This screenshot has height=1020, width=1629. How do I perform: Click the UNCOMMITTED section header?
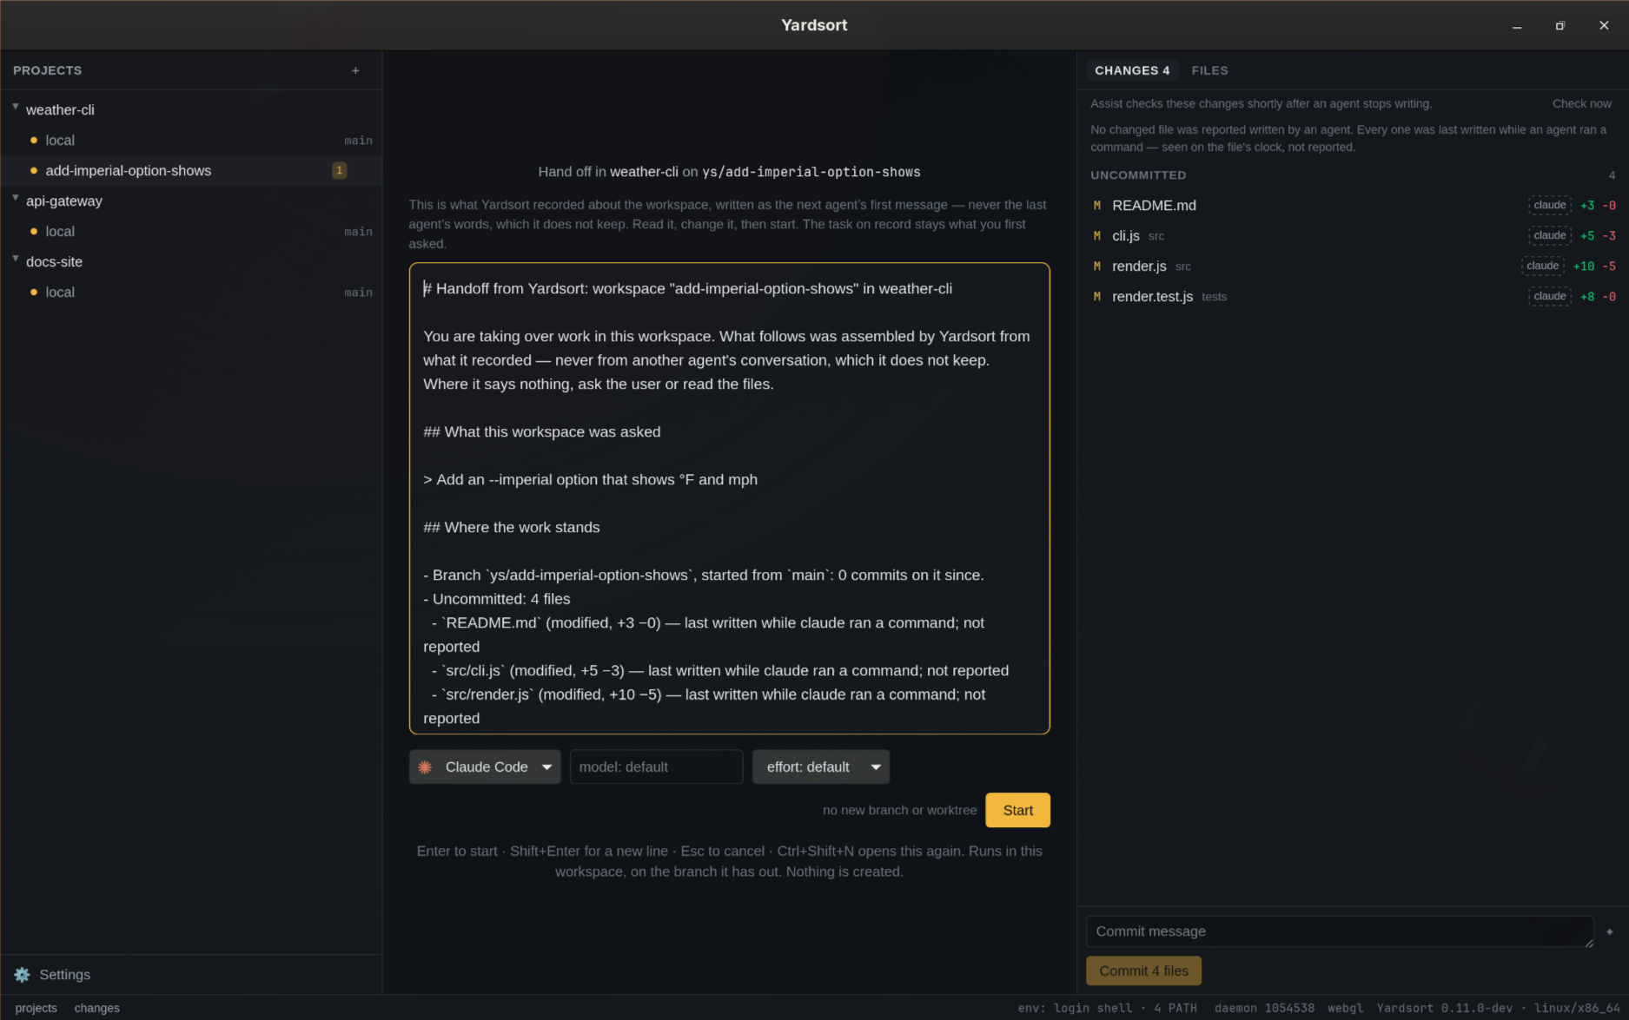tap(1138, 175)
